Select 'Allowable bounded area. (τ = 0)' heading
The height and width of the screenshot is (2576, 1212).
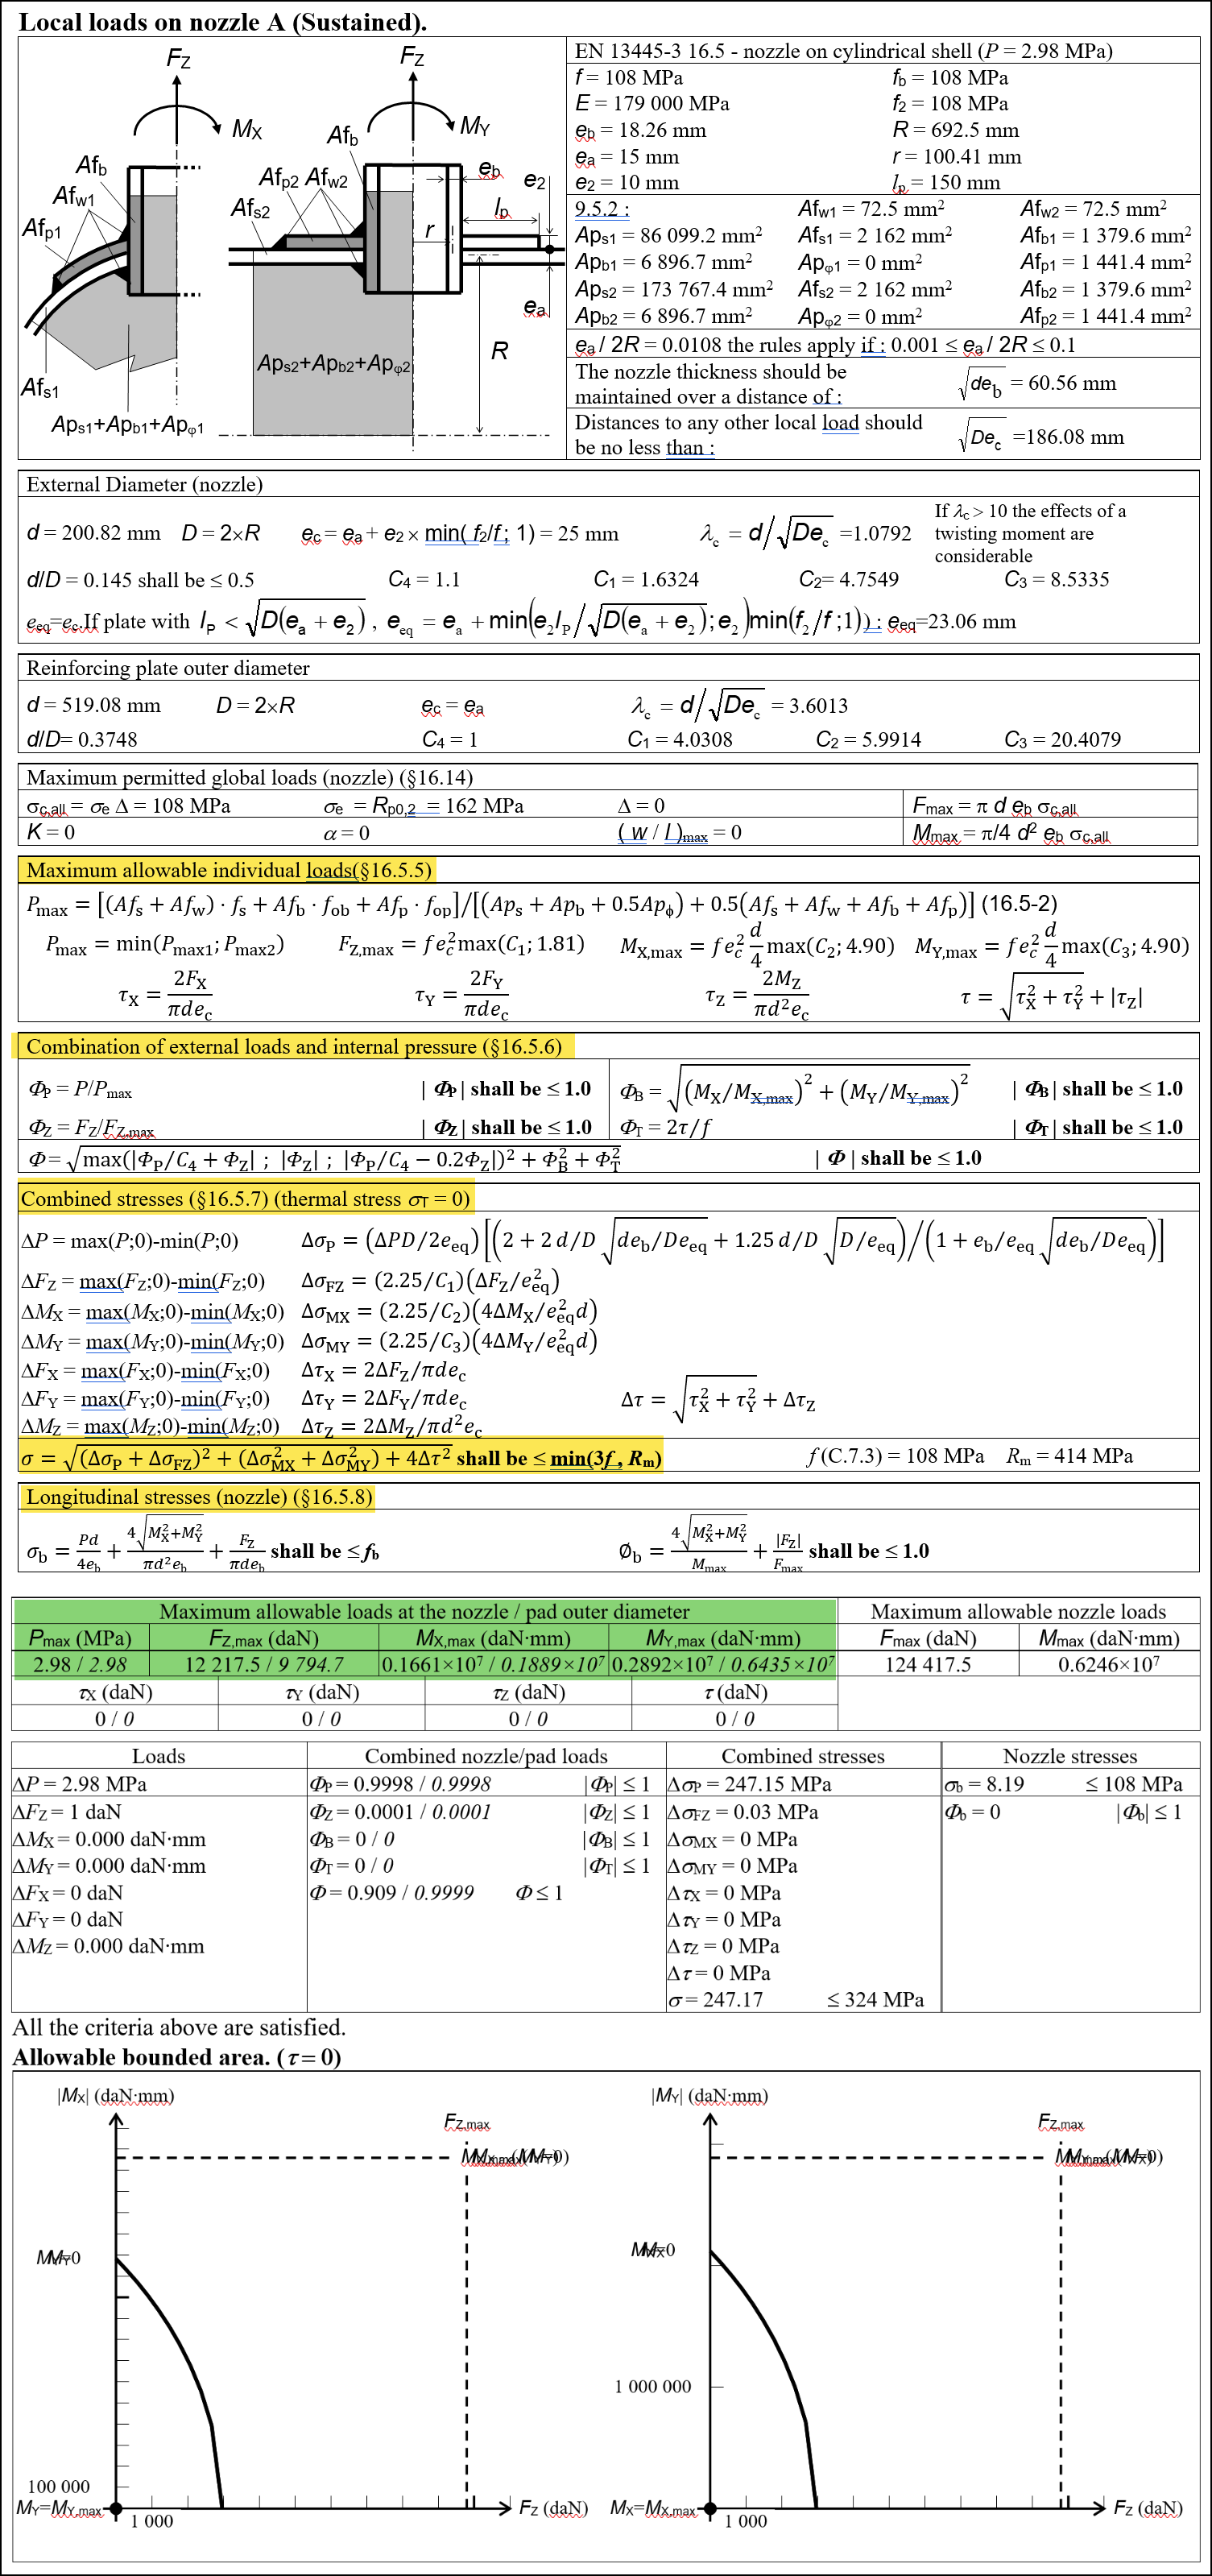point(177,2057)
